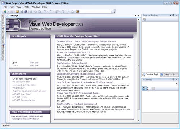Viewport: 180px width, 129px height.
Task: Click the ASP.NET Downloads link
Action: pyautogui.click(x=22, y=94)
